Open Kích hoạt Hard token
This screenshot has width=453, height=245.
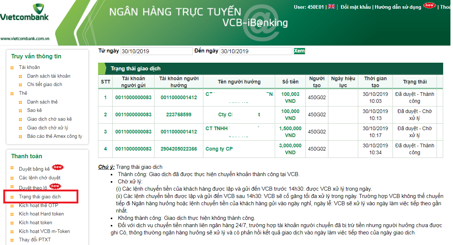(x=41, y=214)
